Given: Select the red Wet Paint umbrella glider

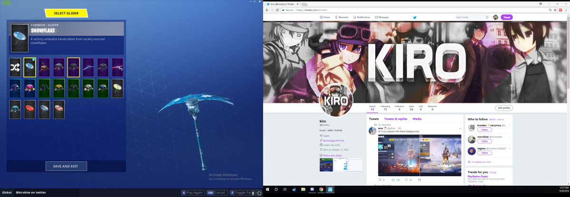Looking at the screenshot, I should click(30, 109).
